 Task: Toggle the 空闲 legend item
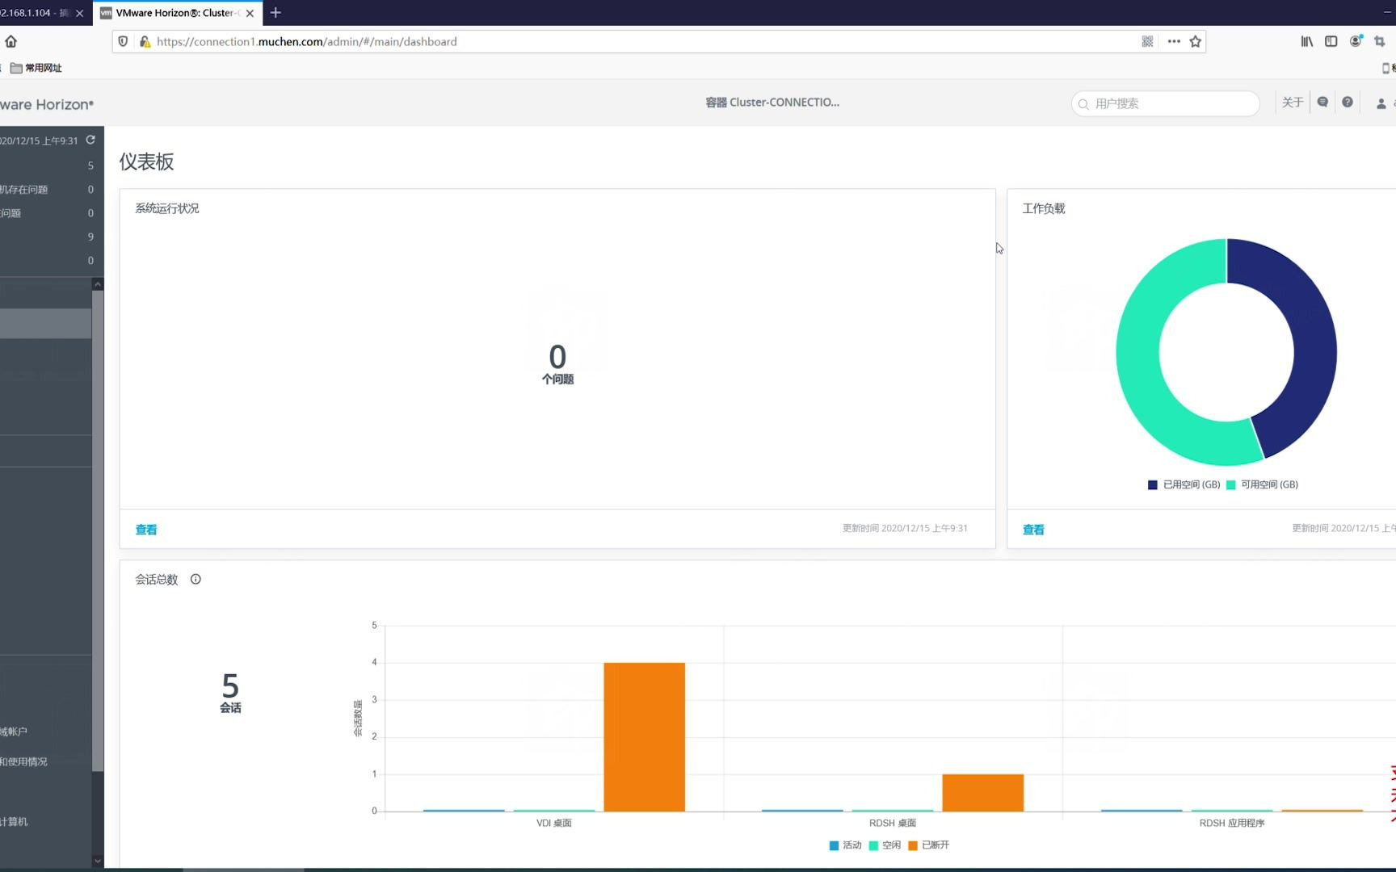pyautogui.click(x=885, y=845)
